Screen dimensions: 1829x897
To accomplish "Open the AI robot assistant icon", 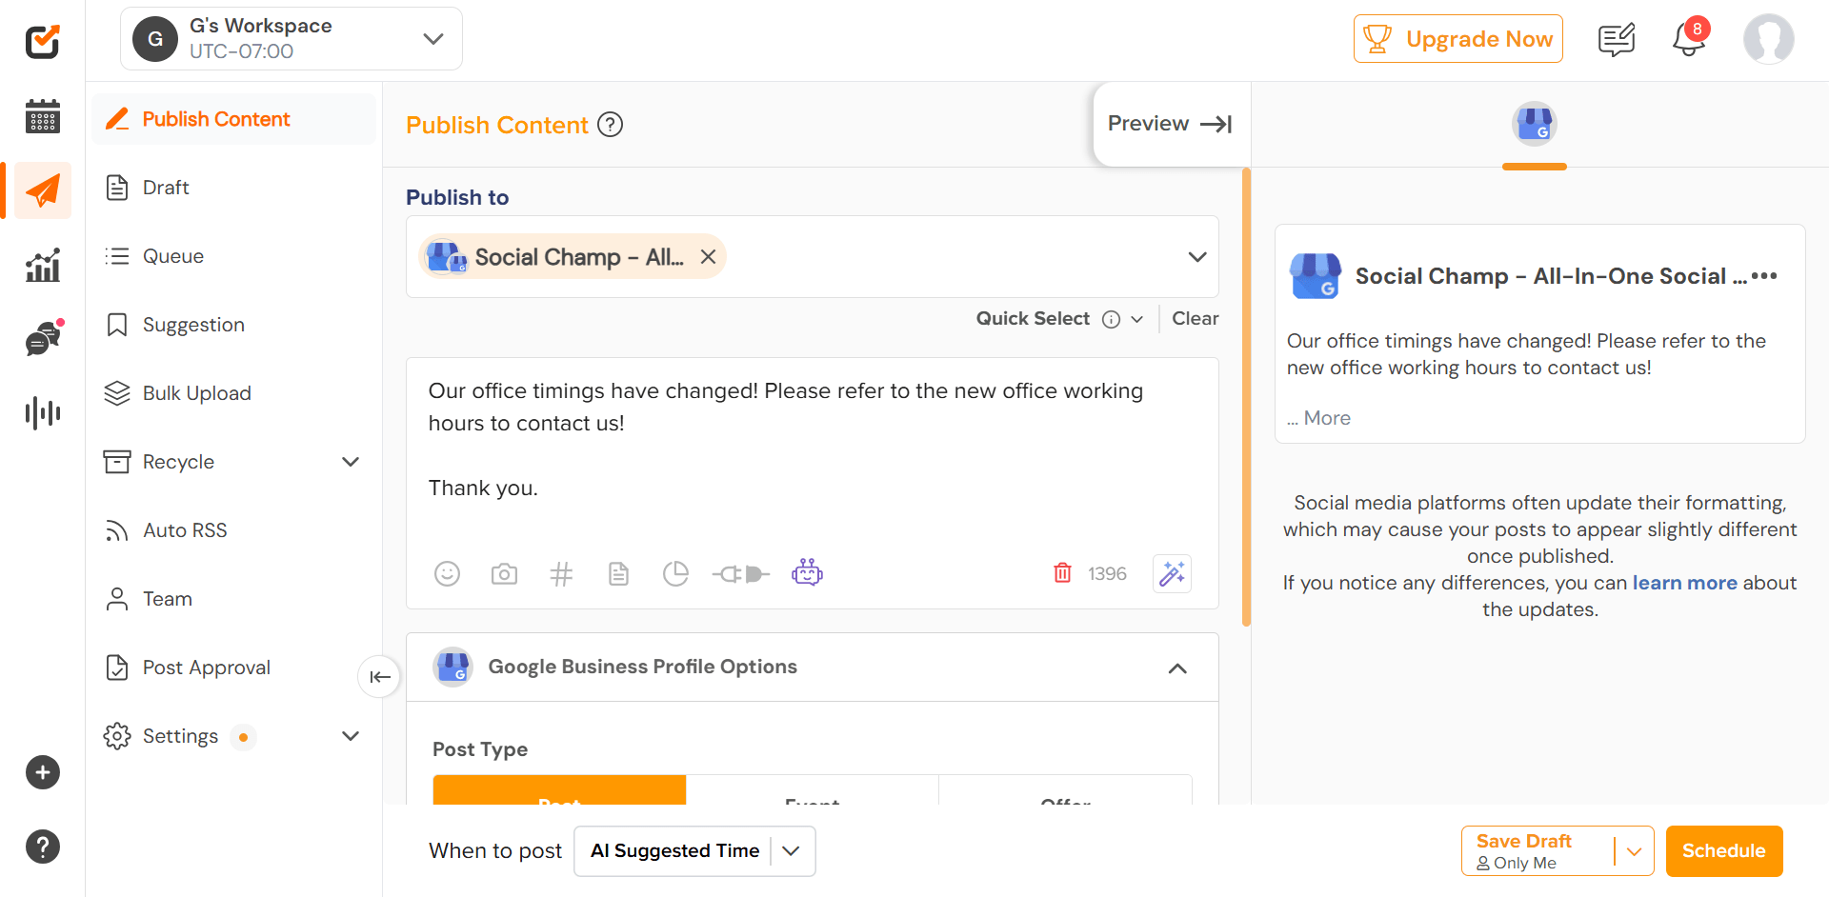I will pyautogui.click(x=807, y=572).
